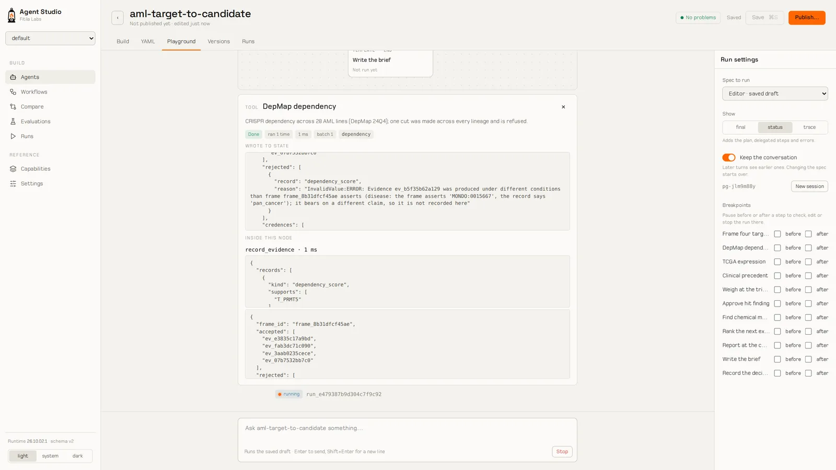Stop the running agent

click(562, 452)
